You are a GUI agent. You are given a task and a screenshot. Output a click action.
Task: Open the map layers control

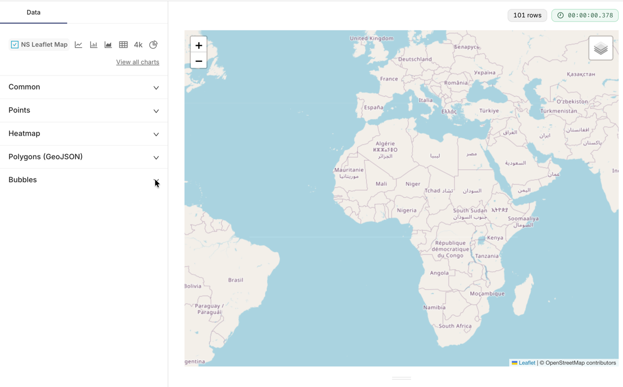tap(601, 48)
